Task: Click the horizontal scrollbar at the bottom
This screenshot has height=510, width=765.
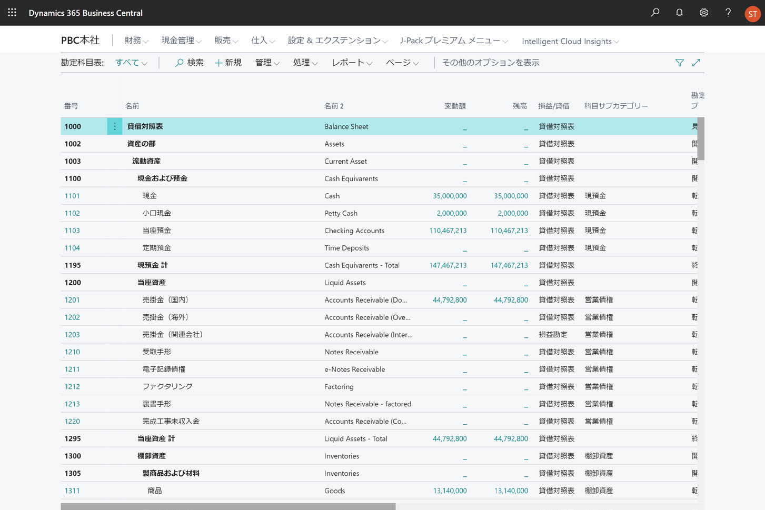Action: pos(228,506)
